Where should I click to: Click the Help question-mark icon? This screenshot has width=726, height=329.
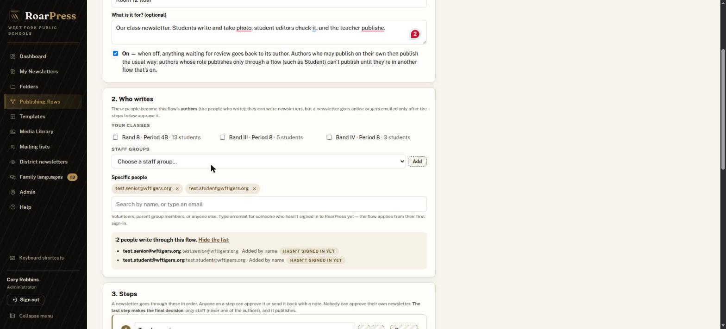[13, 207]
